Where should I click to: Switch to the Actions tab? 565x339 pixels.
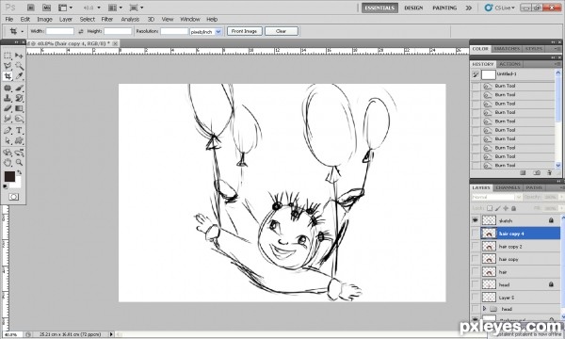point(509,64)
